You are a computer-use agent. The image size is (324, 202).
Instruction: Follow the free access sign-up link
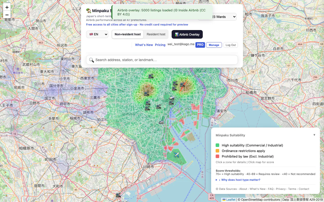[x=137, y=24]
